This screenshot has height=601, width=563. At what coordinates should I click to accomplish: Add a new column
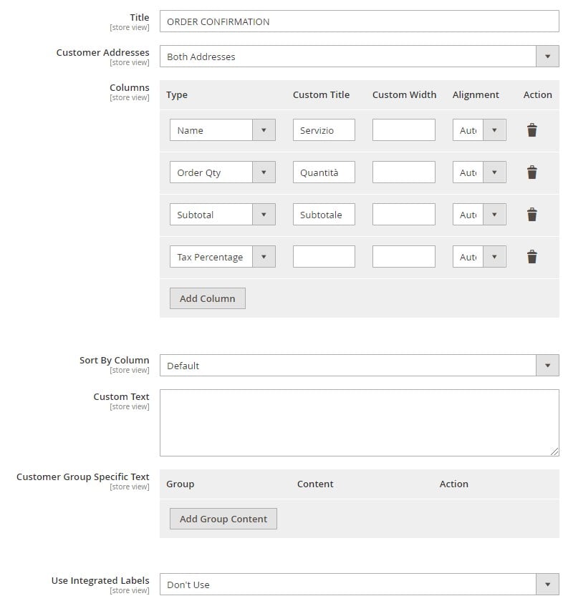(208, 298)
